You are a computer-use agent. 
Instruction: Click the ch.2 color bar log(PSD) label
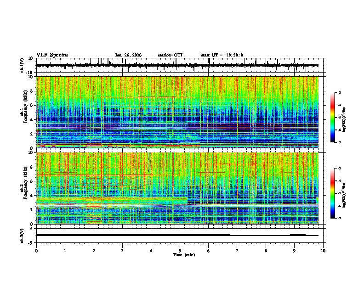pos(344,195)
